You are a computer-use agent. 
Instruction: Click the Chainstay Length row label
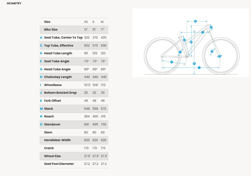(x=58, y=77)
